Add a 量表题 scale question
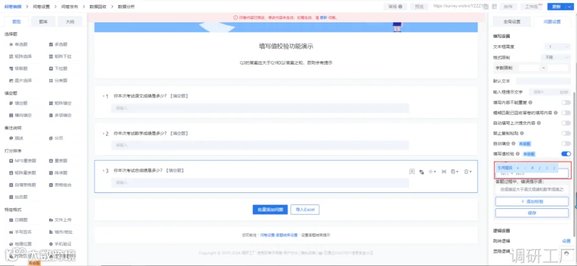This screenshot has width=577, height=266. tap(58, 161)
